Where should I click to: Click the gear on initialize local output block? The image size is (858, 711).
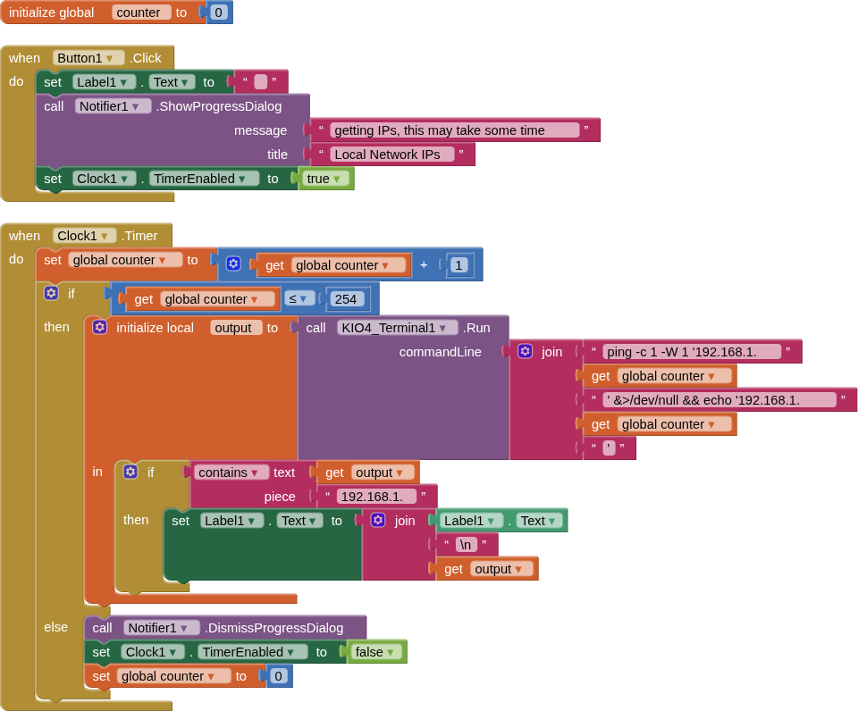99,327
